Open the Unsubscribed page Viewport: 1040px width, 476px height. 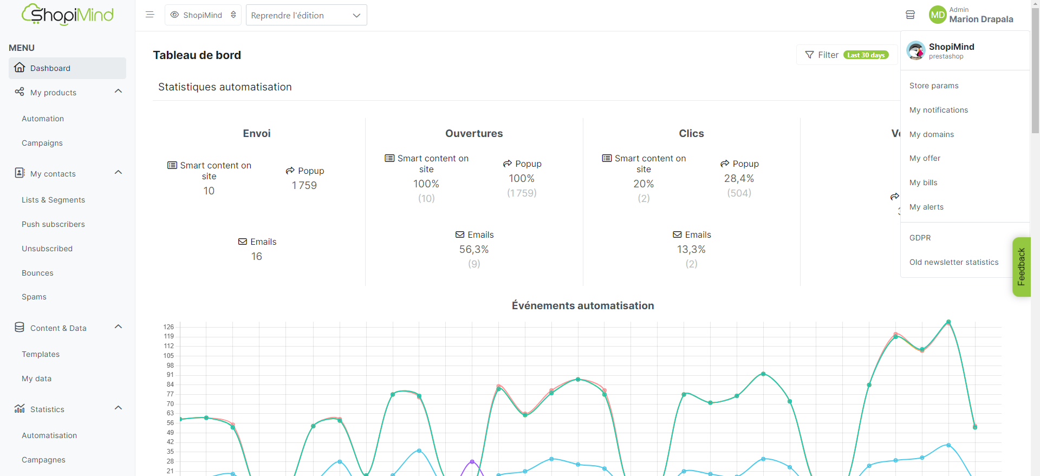(x=47, y=249)
